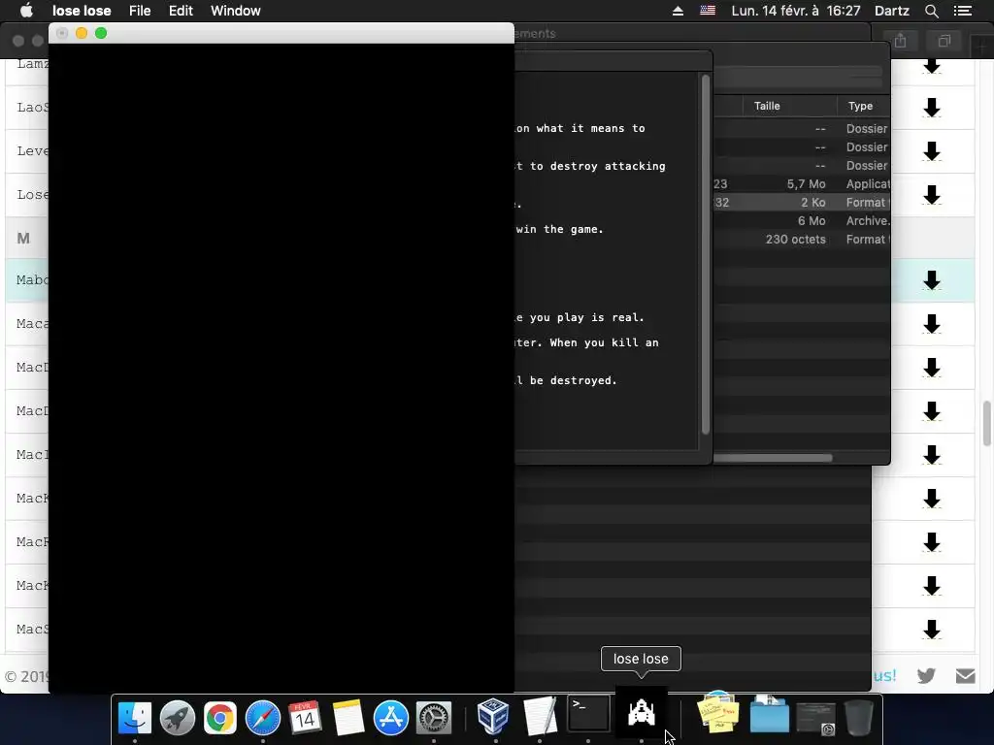Image resolution: width=994 pixels, height=745 pixels.
Task: Open the Trash in the Dock
Action: point(859,717)
